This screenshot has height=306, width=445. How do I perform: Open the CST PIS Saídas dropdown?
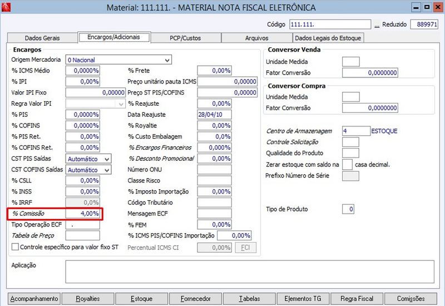point(107,159)
